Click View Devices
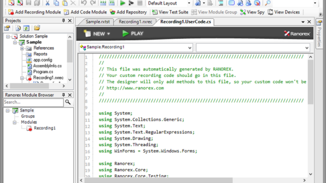This screenshot has width=326, height=183. (284, 12)
